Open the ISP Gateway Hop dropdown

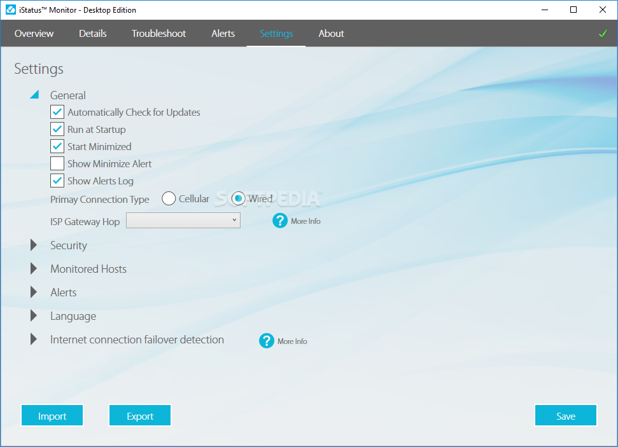(x=183, y=221)
